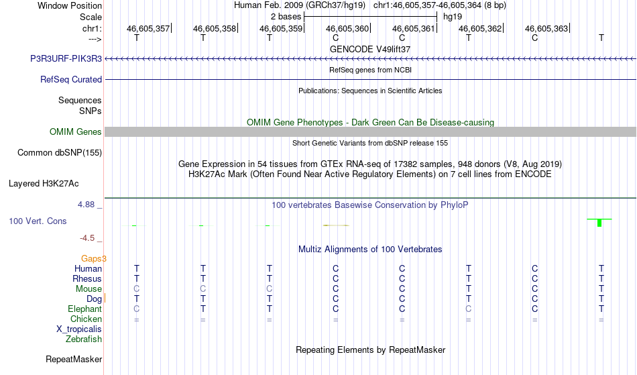The width and height of the screenshot is (637, 375).
Task: Select the Rhesus species row label
Action: click(87, 278)
